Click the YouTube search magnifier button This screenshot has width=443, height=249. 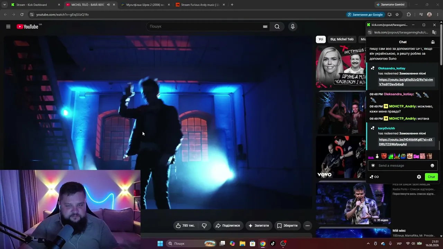[x=277, y=27]
